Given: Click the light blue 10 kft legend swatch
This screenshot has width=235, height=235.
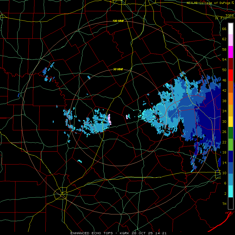Looking at the screenshot, I should click(231, 180).
